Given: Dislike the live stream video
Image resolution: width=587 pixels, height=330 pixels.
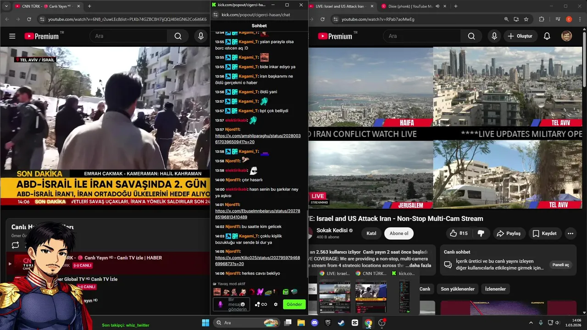Looking at the screenshot, I should coord(481,233).
